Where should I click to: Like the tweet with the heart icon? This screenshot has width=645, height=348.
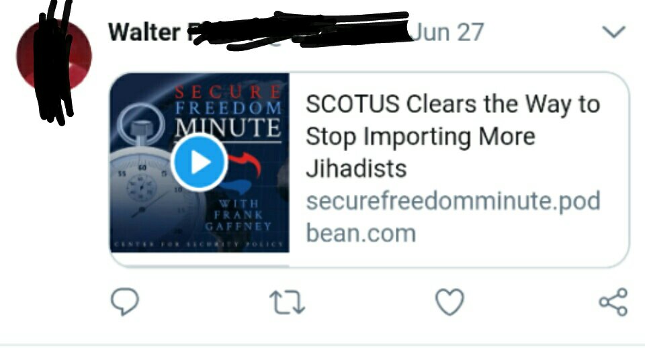[x=449, y=302]
